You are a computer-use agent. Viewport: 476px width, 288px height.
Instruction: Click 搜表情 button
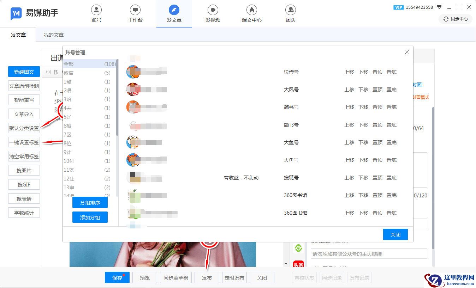24,199
